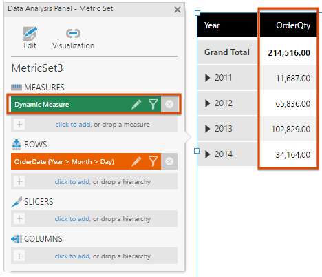
Task: Remove the OrderDate hierarchy row
Action: [x=169, y=161]
